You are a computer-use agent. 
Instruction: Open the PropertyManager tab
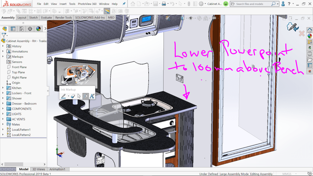pos(13,29)
